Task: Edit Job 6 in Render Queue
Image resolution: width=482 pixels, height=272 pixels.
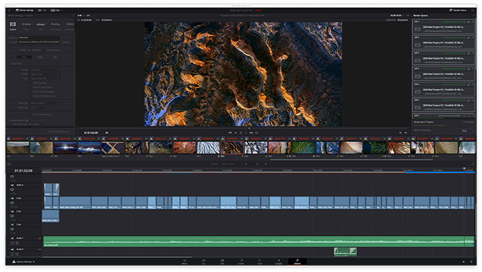Action: coord(468,101)
